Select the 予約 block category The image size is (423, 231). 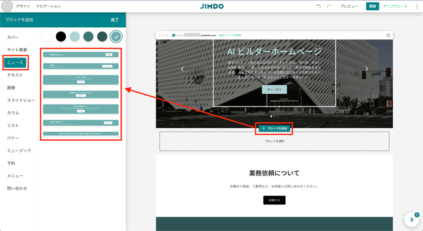tap(11, 163)
